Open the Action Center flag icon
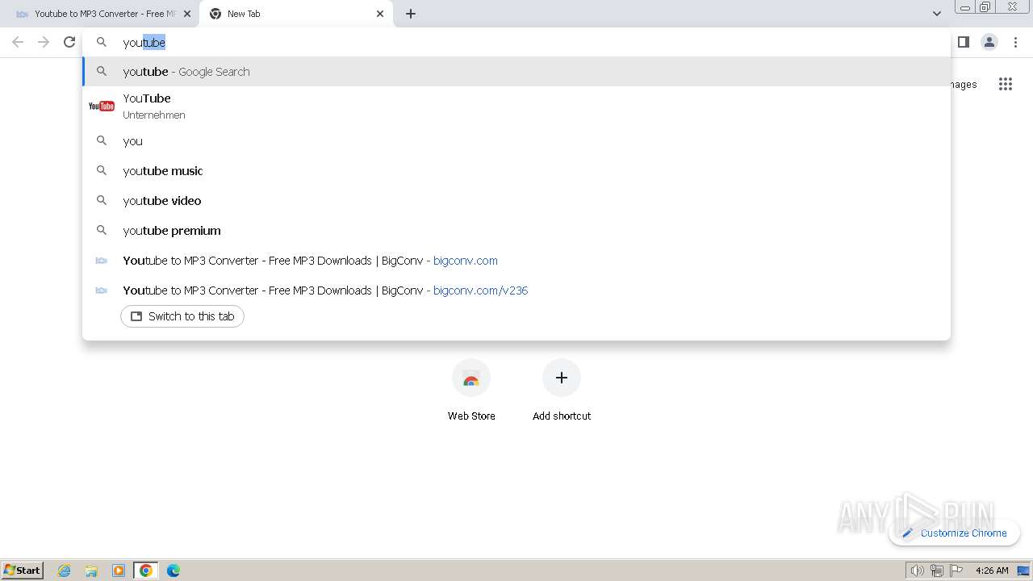 [956, 571]
